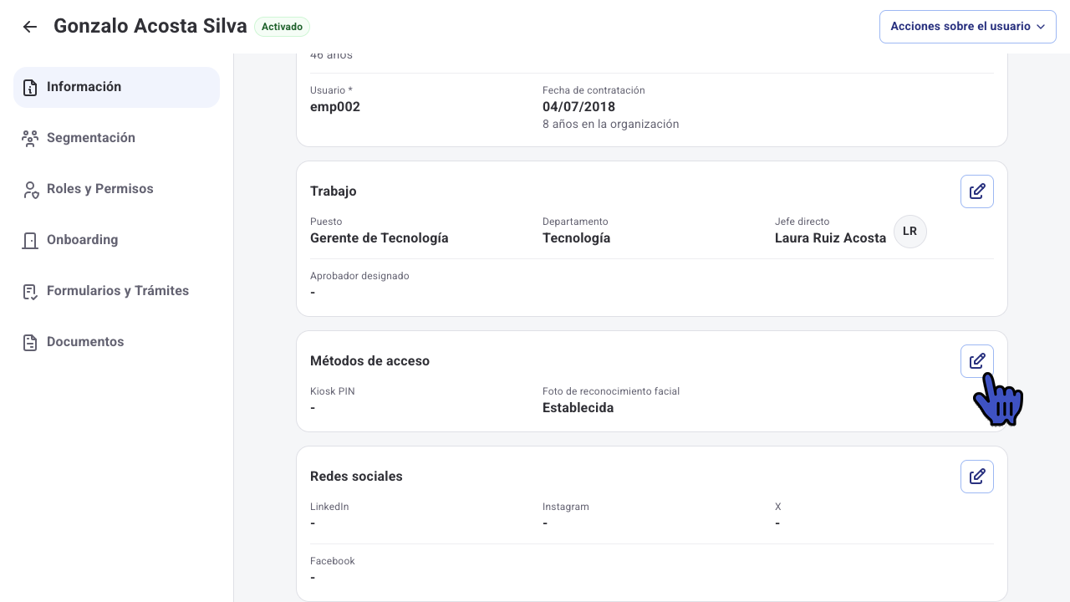The width and height of the screenshot is (1070, 602).
Task: Click the LinkedIn field label
Action: tap(329, 507)
